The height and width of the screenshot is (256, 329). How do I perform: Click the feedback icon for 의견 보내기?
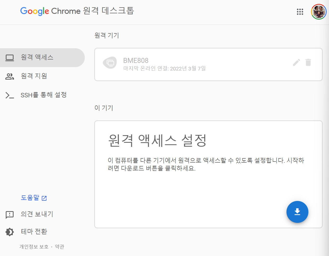coord(10,215)
